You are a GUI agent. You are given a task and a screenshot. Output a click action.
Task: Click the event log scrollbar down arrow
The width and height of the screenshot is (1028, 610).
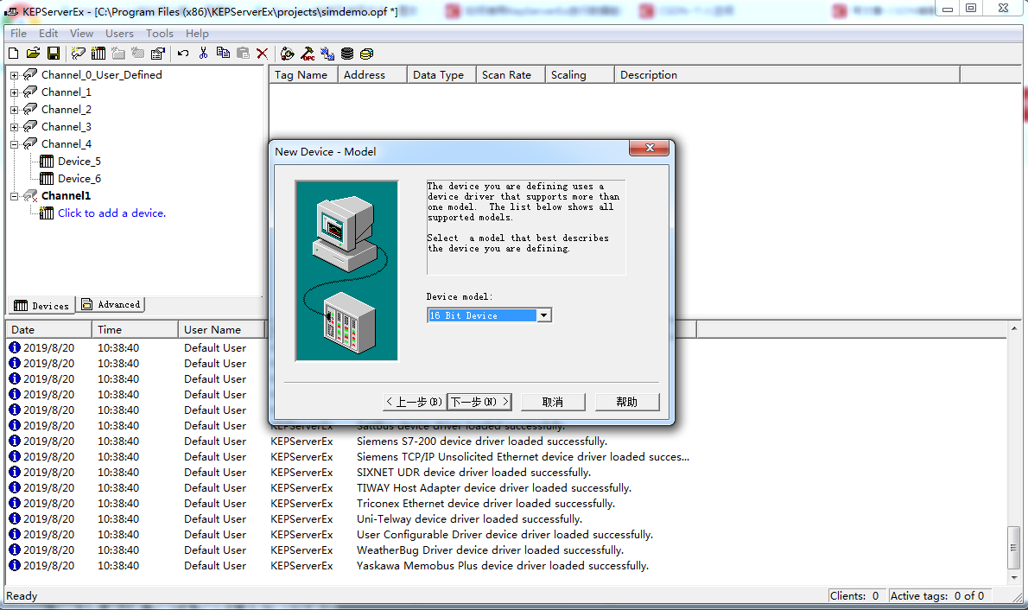click(x=1014, y=578)
